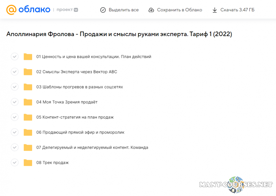Tick checkbox for 02 Смыслы Эксперта folder
Screen dimensions: 276x196
14,72
